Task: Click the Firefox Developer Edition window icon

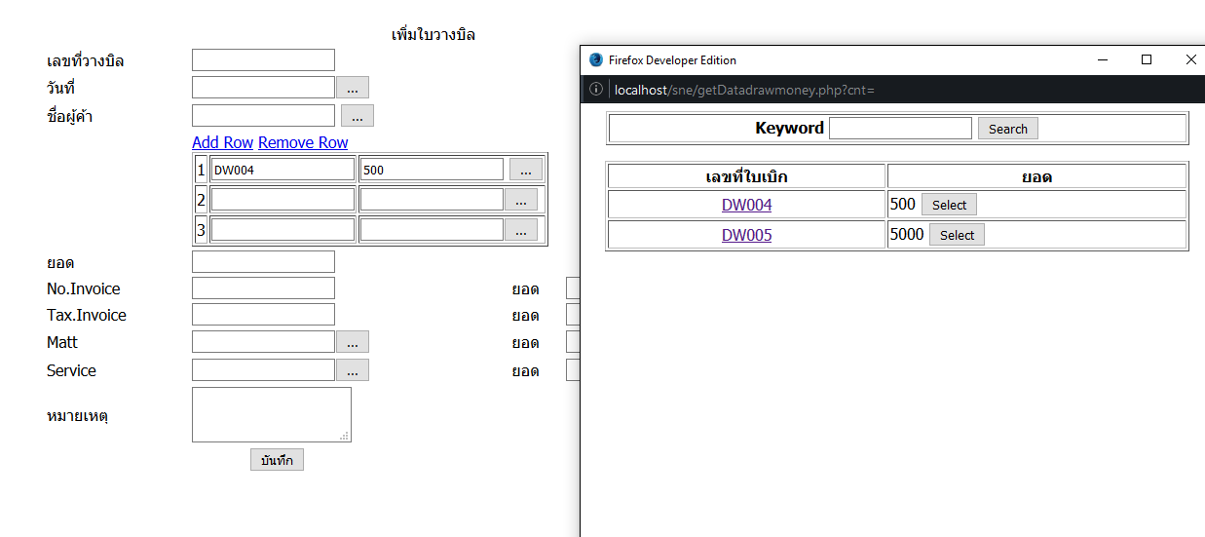Action: pos(596,59)
